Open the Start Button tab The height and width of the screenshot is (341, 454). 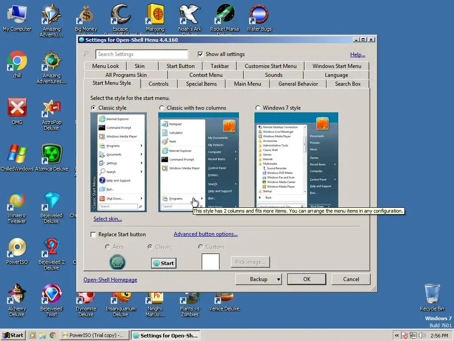180,66
